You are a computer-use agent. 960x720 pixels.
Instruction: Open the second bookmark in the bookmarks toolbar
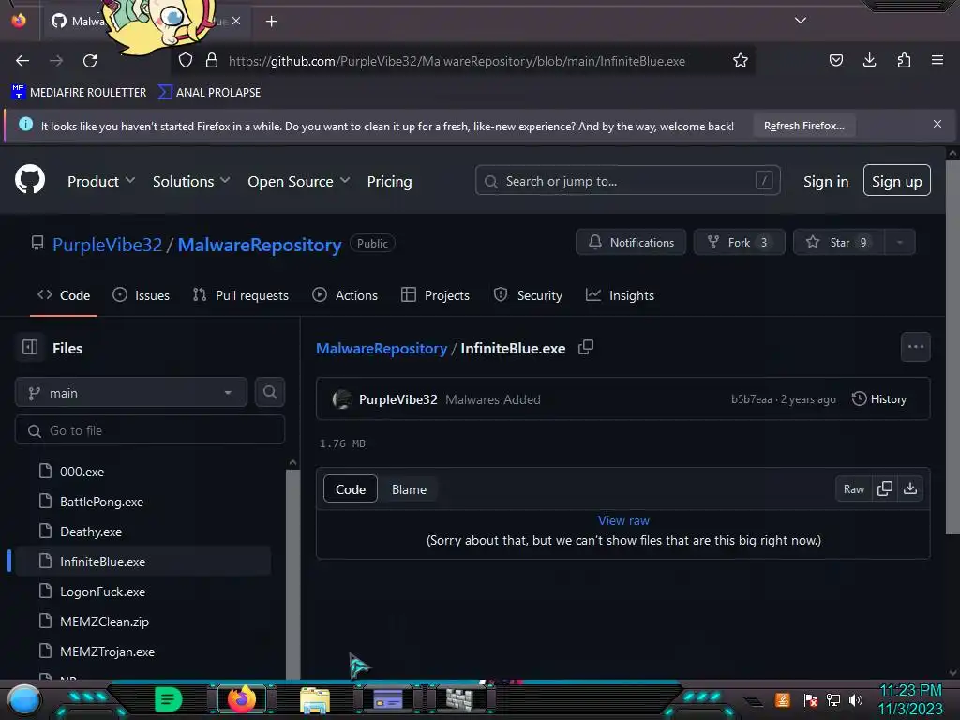pos(209,93)
